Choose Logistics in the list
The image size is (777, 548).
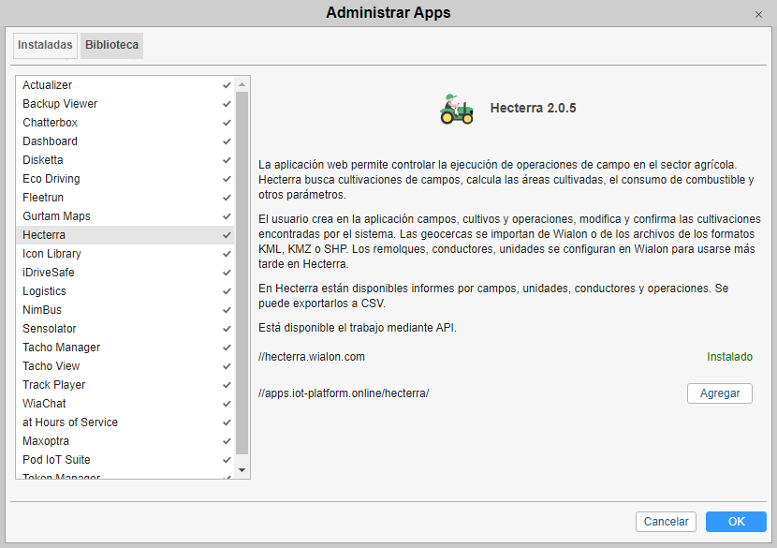125,291
